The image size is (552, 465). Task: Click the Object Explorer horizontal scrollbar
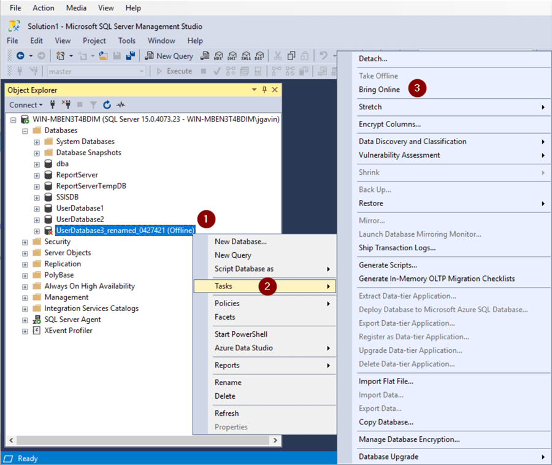(x=123, y=440)
